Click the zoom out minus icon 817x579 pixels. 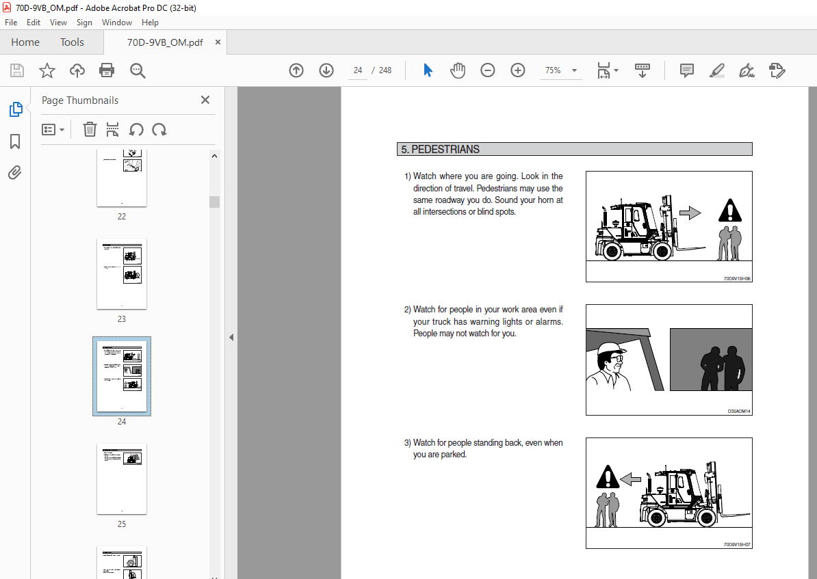tap(487, 70)
